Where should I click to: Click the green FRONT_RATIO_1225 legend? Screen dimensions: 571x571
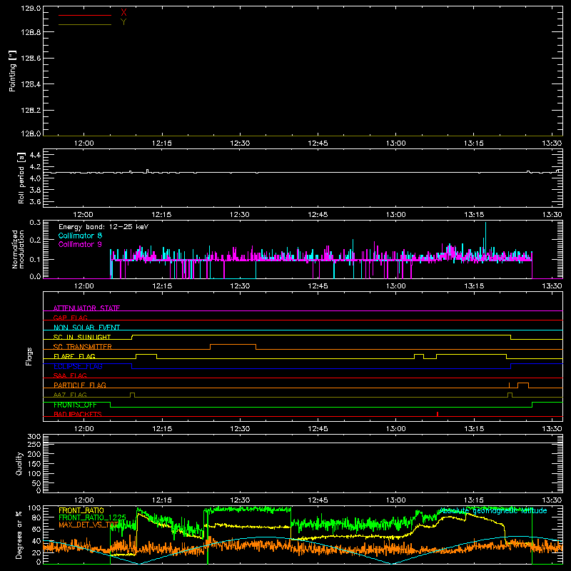click(x=93, y=517)
